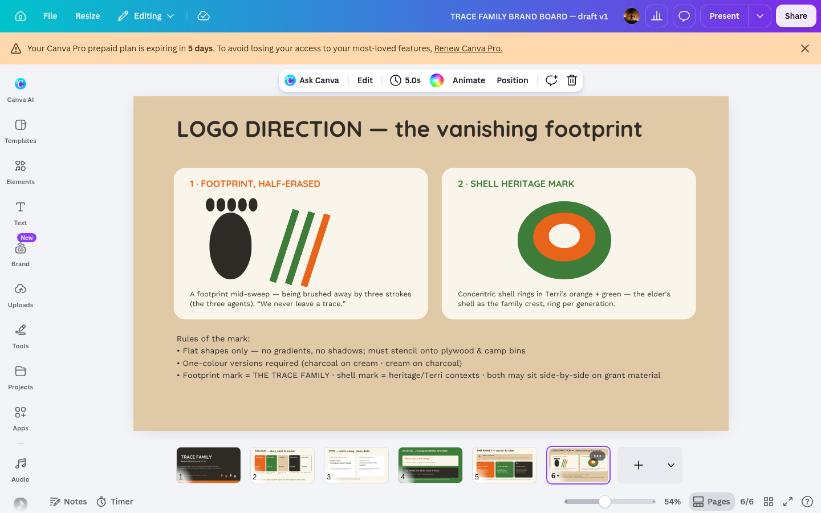Open Notes panel
The image size is (821, 513).
pos(68,502)
